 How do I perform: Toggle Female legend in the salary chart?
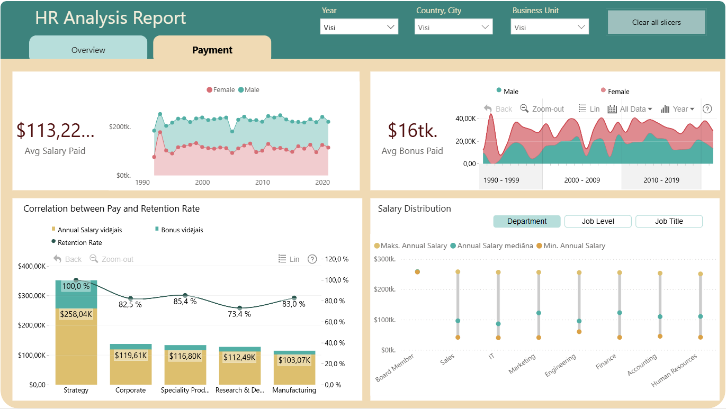221,90
